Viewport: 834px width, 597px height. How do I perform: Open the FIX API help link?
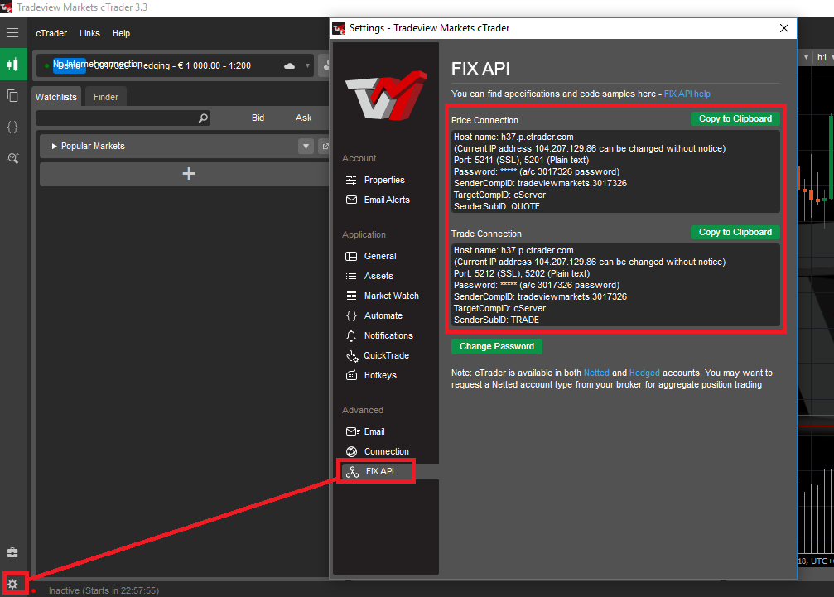coord(687,94)
